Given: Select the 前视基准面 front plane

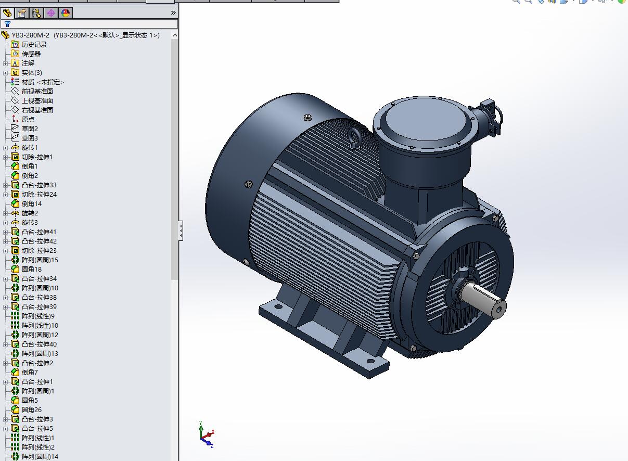Looking at the screenshot, I should click(32, 91).
